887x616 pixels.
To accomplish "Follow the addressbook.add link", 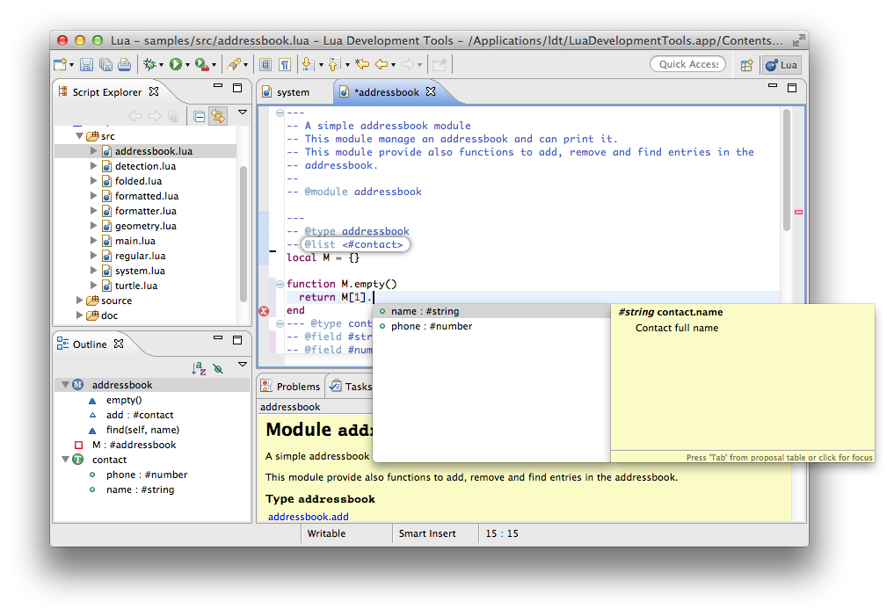I will pos(309,517).
